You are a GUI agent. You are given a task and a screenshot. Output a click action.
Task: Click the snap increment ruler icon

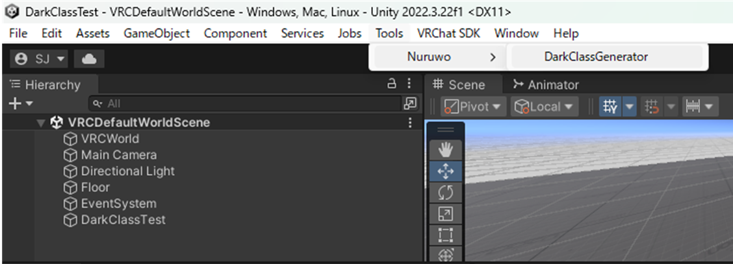[692, 107]
